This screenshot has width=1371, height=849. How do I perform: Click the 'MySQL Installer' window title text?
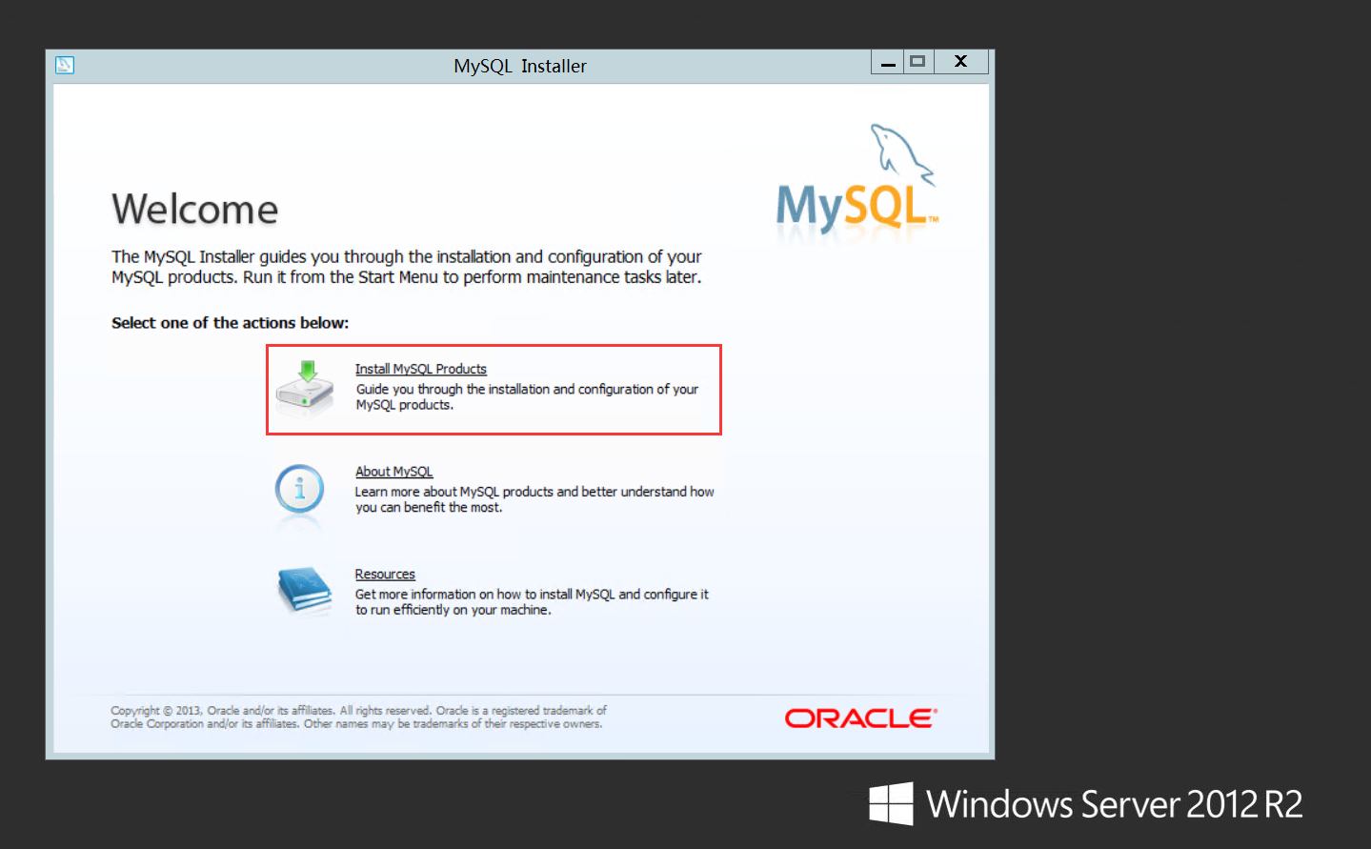click(520, 66)
